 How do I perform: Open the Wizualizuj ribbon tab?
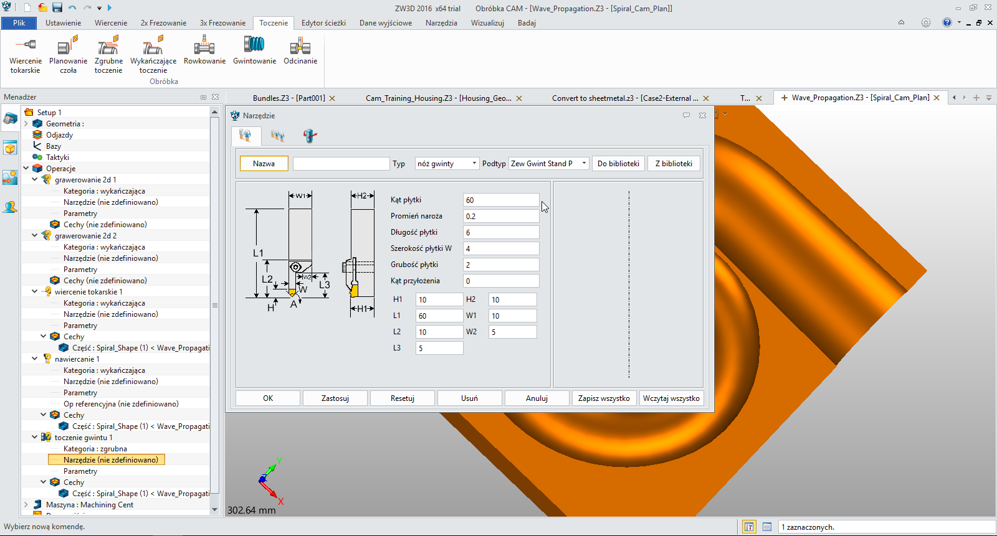pyautogui.click(x=487, y=23)
